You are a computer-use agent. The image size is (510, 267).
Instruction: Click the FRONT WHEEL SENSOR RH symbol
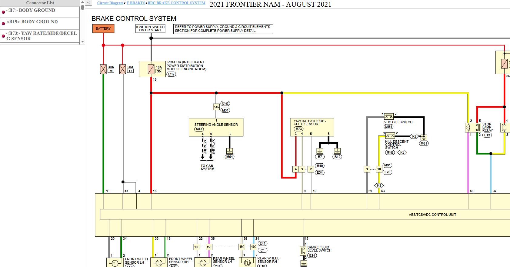coord(159,262)
